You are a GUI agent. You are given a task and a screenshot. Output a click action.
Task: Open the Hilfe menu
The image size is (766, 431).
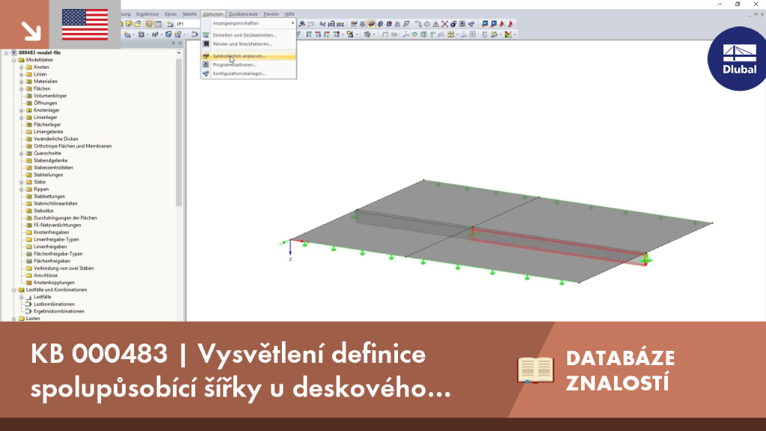click(x=289, y=14)
